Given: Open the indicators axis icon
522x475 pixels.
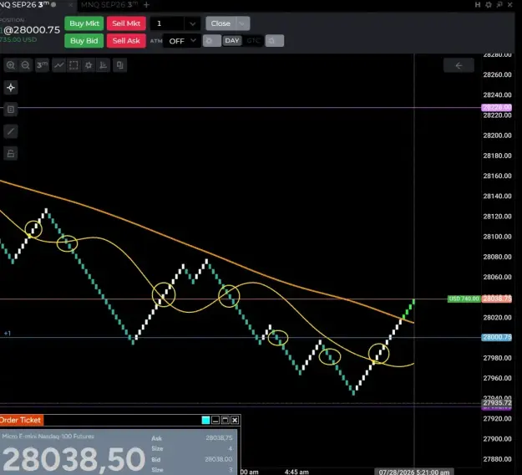Looking at the screenshot, I should pos(104,65).
